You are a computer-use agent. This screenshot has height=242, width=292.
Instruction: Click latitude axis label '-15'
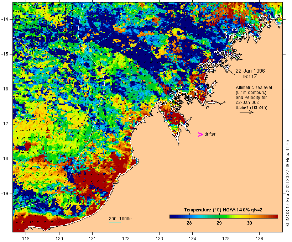pos(5,54)
